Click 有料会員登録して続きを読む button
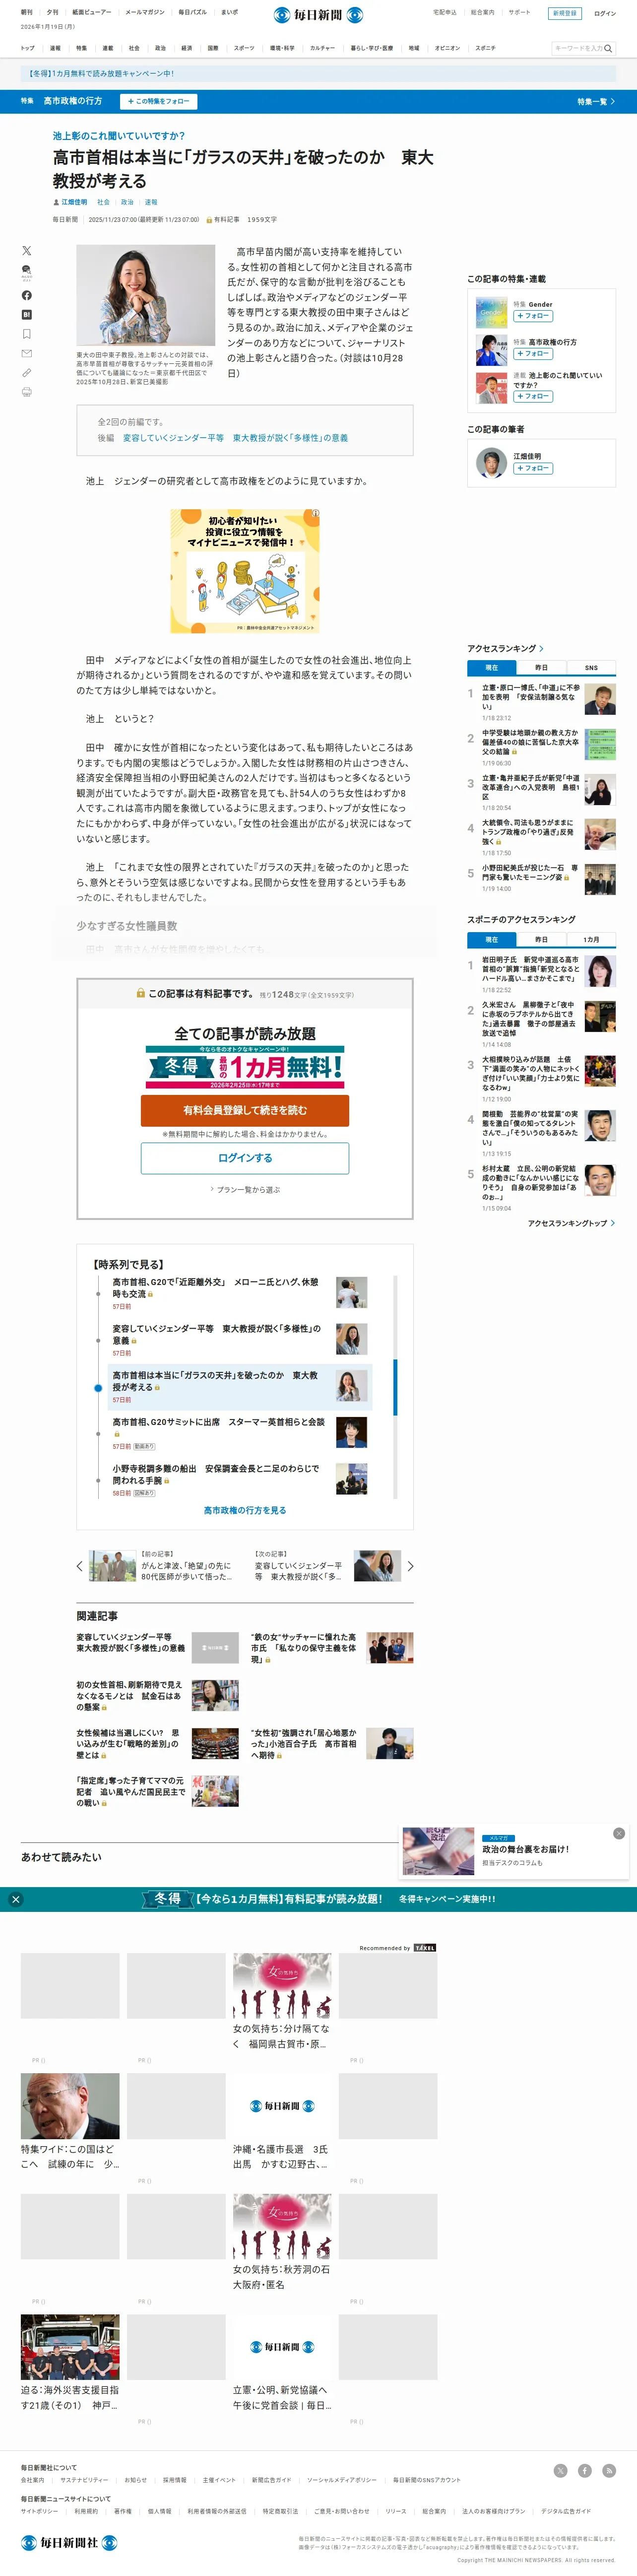This screenshot has height=2576, width=637. tap(245, 1110)
